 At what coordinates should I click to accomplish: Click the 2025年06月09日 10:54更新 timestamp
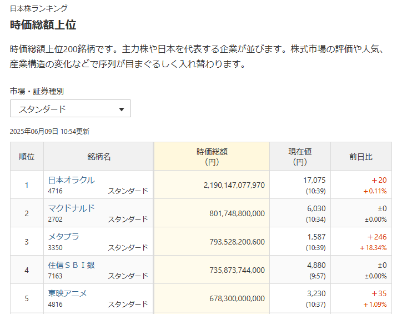49,132
